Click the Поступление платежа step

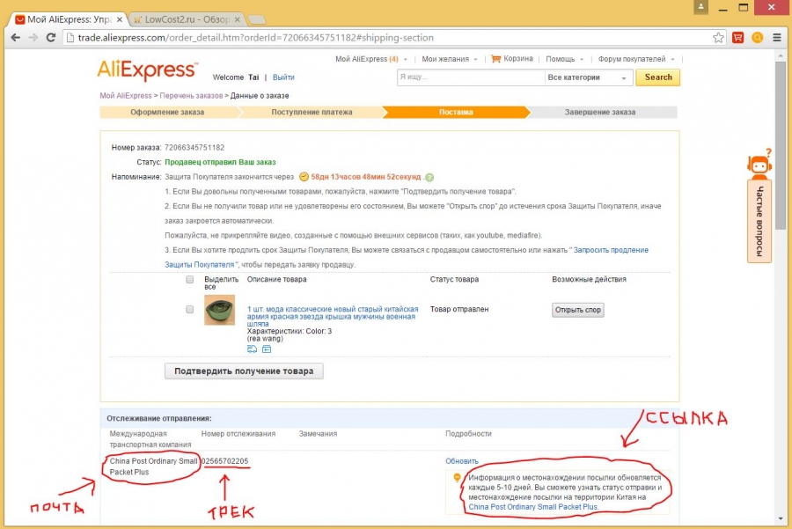[x=312, y=112]
